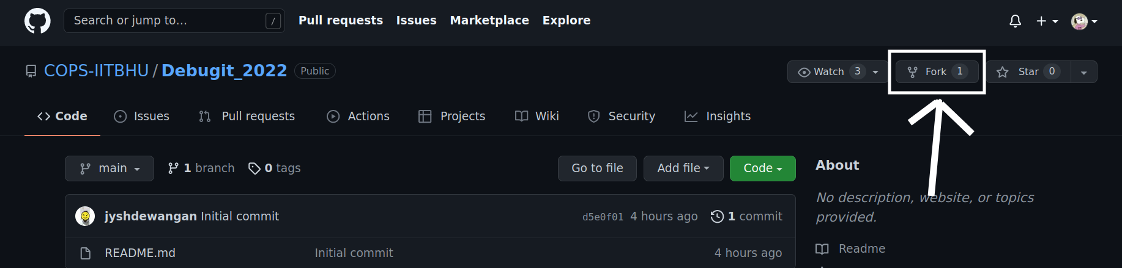Select the Code tab

[x=62, y=116]
